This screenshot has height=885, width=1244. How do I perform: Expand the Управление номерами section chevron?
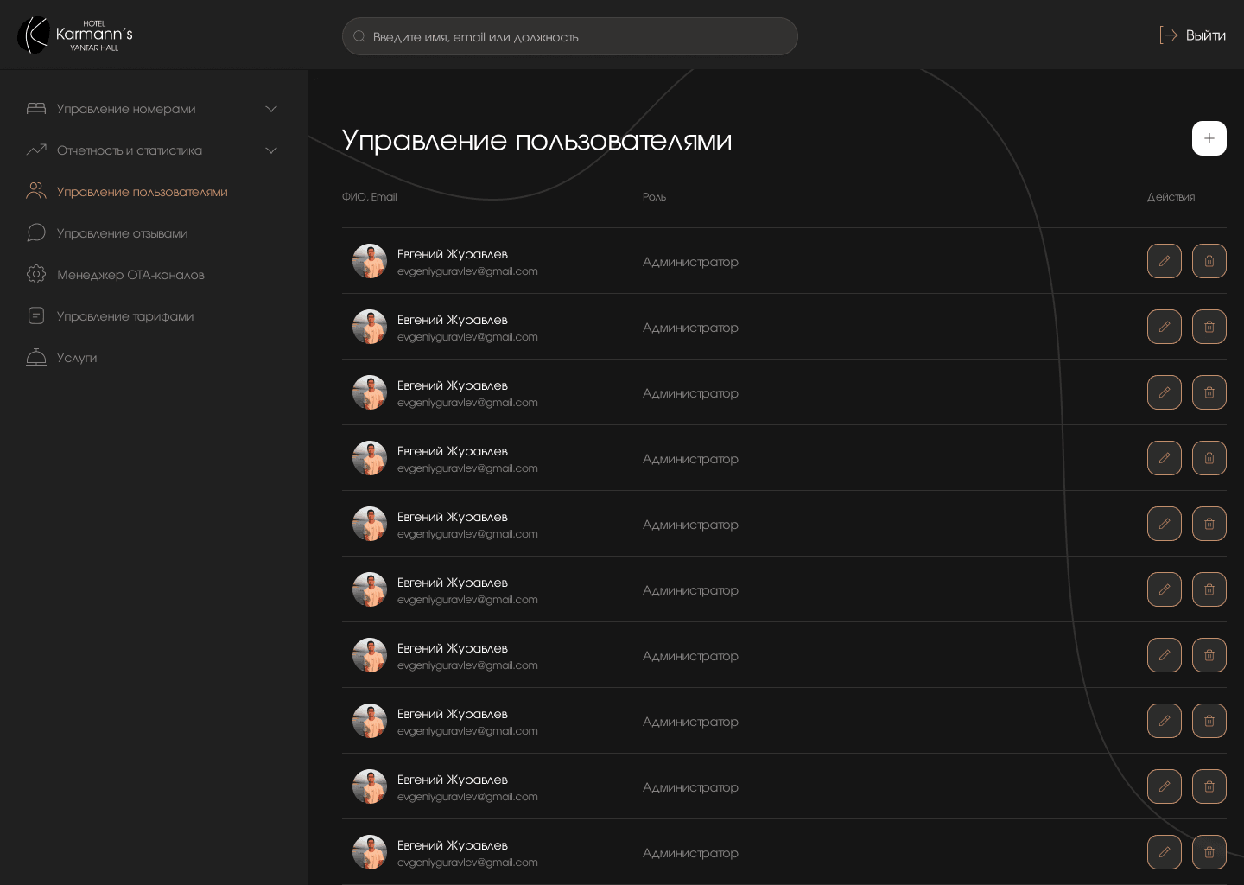tap(271, 109)
